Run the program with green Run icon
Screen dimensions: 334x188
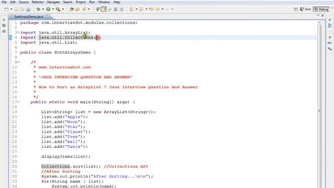49,9
